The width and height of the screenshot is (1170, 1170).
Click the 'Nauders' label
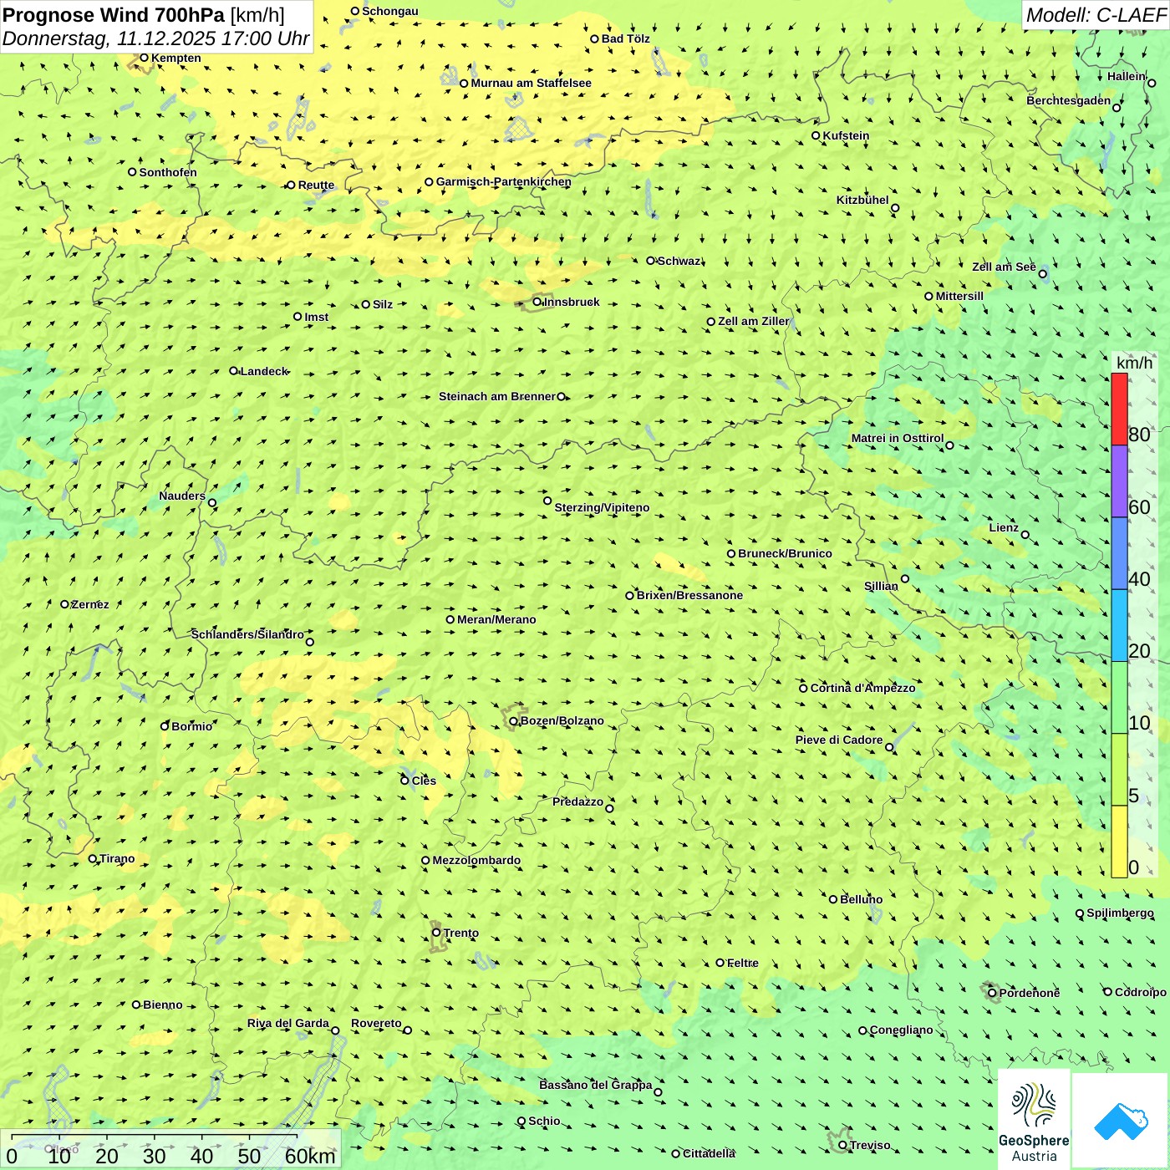click(181, 496)
